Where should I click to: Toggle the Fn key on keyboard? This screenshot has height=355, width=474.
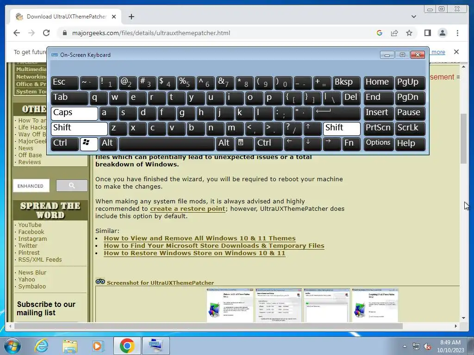351,144
